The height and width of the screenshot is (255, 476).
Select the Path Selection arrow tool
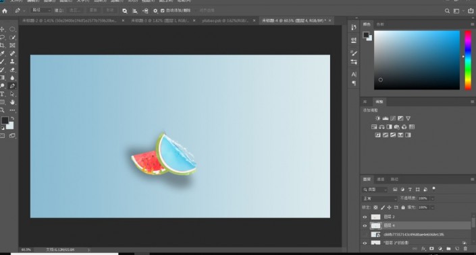click(x=12, y=94)
